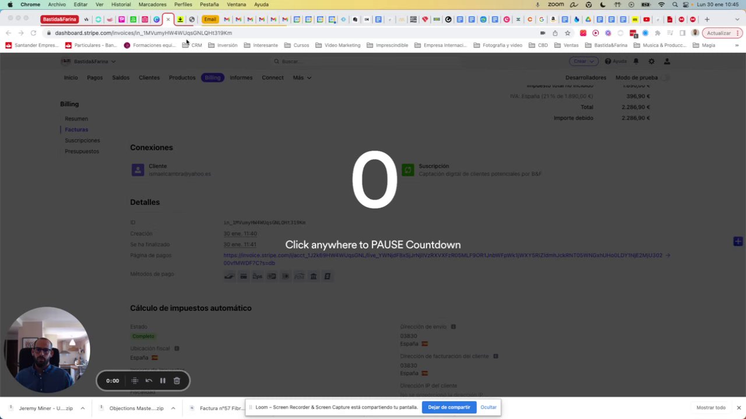Open Stripe settings gear

pos(652,61)
